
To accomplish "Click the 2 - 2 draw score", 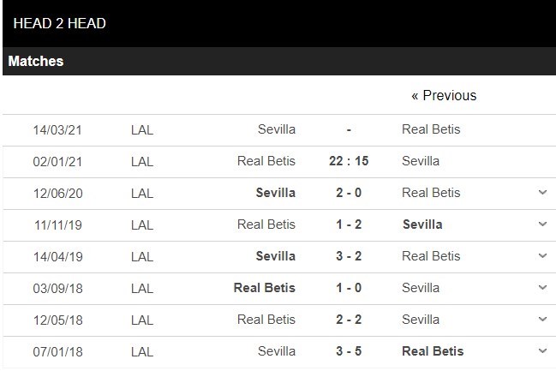I will 349,320.
